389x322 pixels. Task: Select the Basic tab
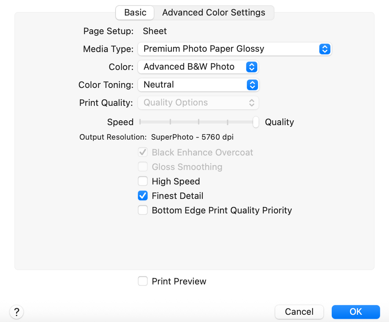[x=134, y=12]
